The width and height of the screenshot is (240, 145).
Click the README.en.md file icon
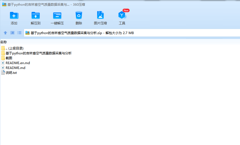coord(3,63)
